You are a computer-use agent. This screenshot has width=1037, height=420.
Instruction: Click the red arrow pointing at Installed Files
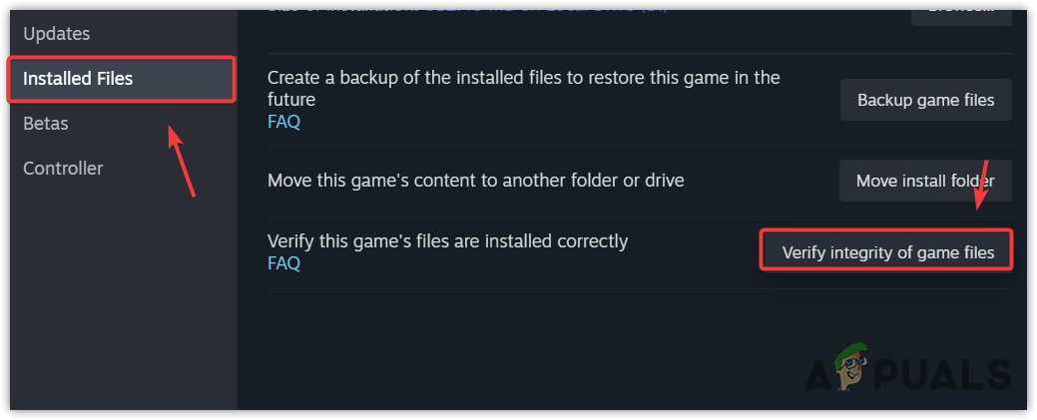pos(181,162)
